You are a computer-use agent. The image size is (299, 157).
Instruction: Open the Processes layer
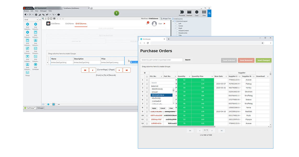point(182,13)
